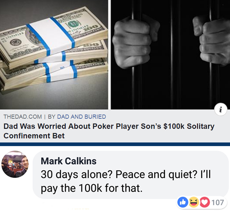
Task: Click the laughing Haha reaction icon
Action: tap(194, 202)
